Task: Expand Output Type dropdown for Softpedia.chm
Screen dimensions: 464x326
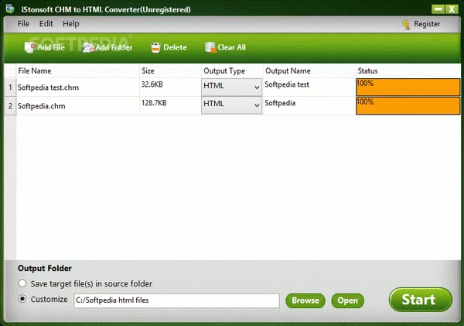Action: click(x=256, y=105)
